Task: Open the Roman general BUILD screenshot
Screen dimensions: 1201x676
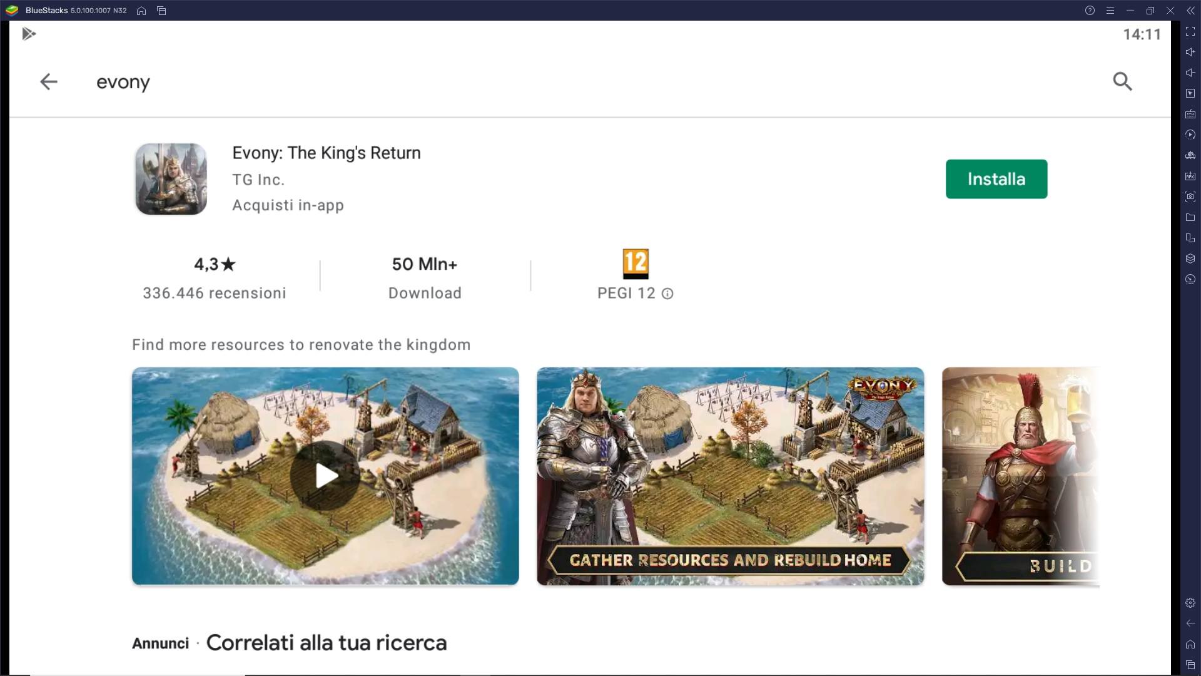Action: (x=1020, y=476)
